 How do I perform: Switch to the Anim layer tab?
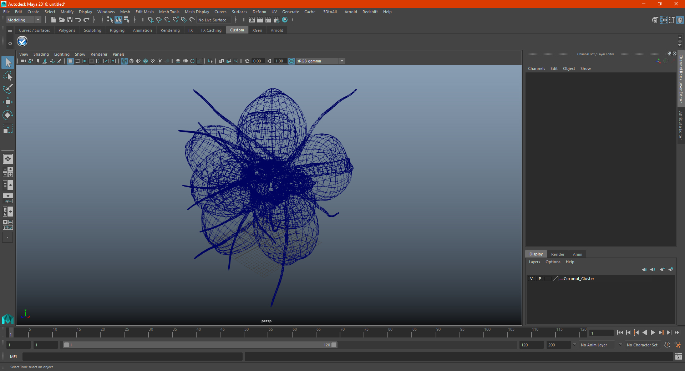577,254
